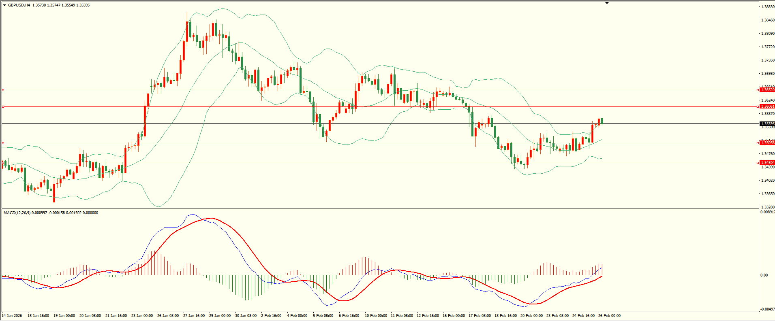Click the red 1.34504 price label
This screenshot has width=775, height=321.
click(x=767, y=163)
